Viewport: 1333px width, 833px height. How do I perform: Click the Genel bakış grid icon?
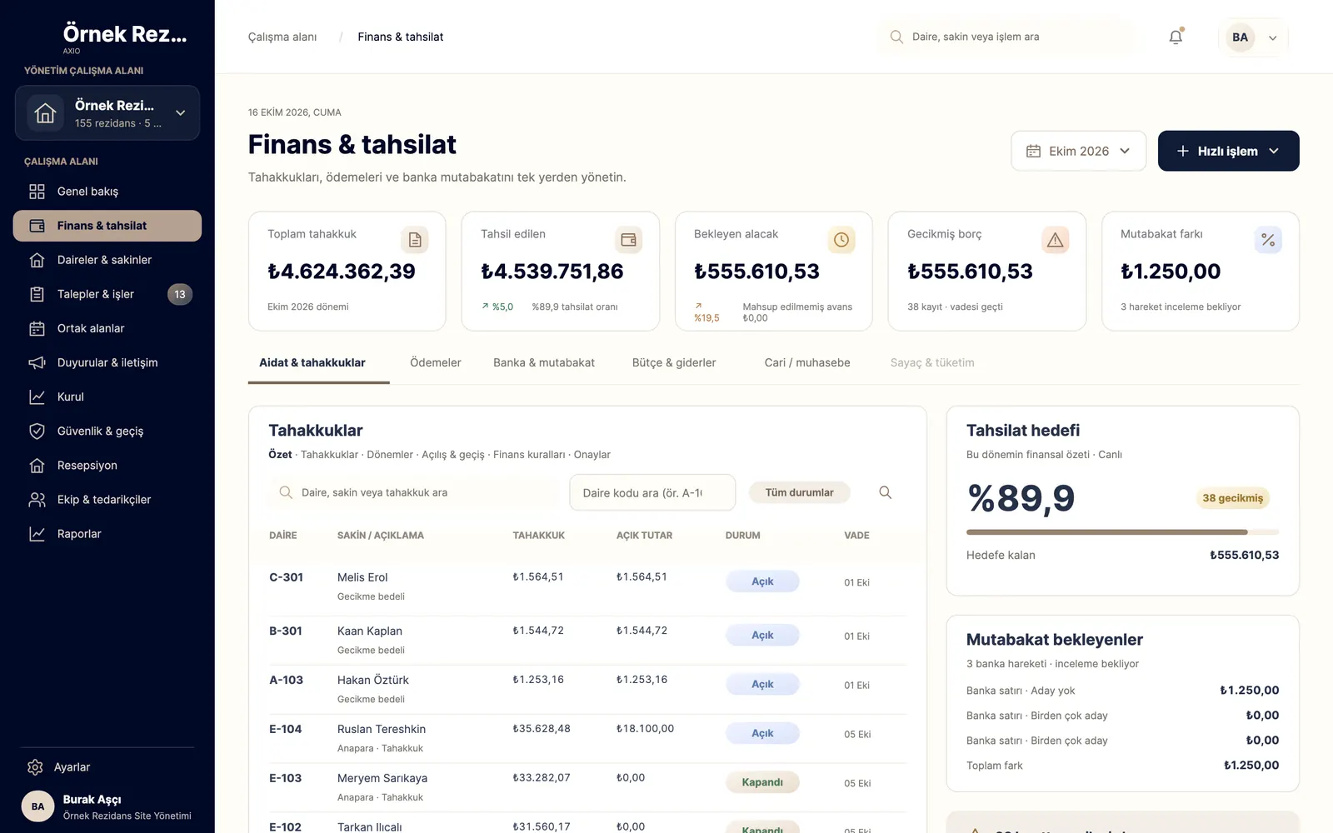point(37,192)
